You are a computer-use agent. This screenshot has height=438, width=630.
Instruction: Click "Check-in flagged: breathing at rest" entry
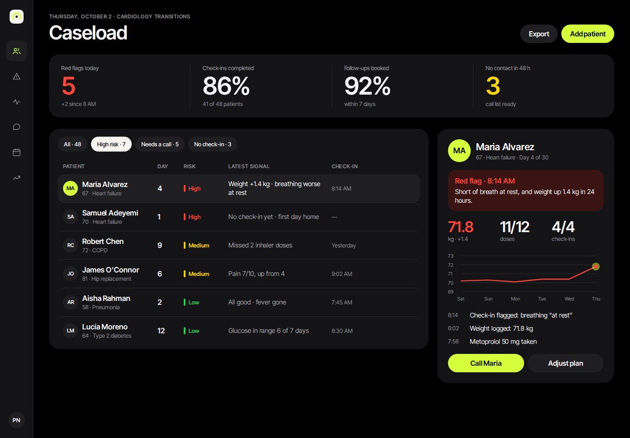(x=521, y=315)
